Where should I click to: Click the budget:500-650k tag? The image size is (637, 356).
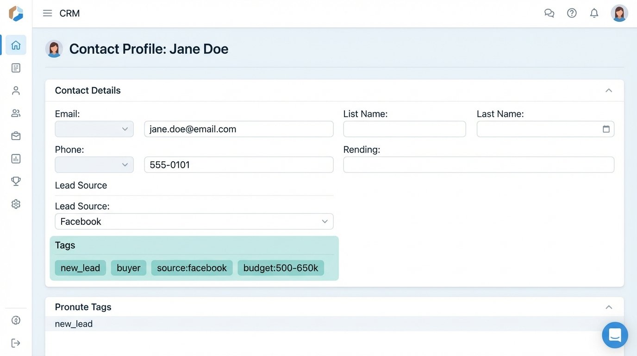(281, 268)
